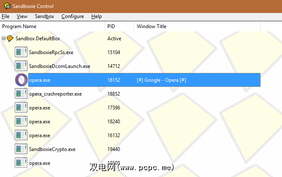Click PID value 14712
This screenshot has width=282, height=177.
point(114,66)
